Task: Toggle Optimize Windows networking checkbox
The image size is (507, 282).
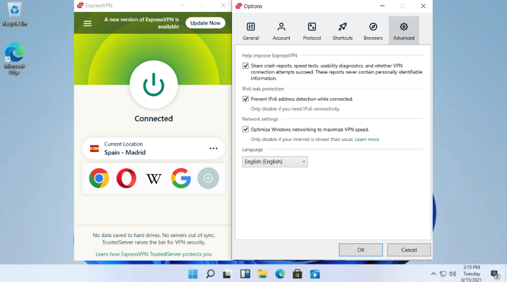Action: [x=246, y=129]
